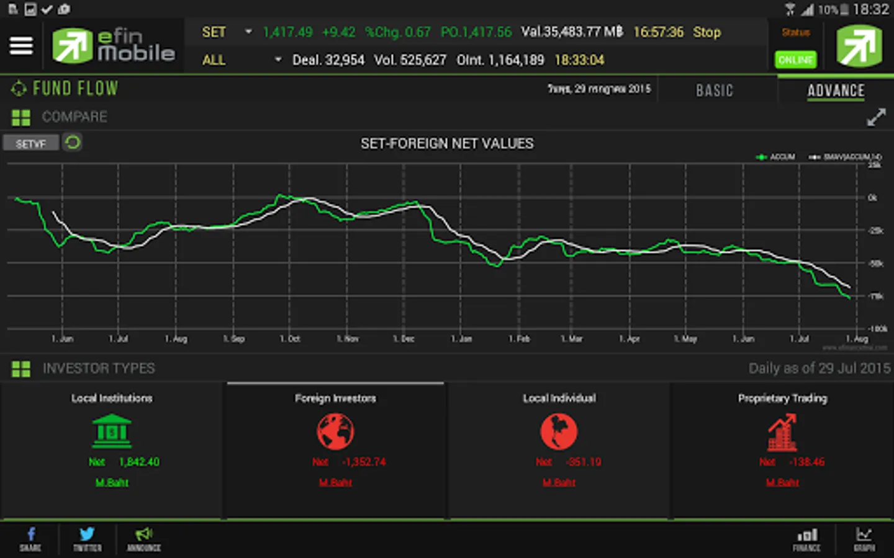The image size is (894, 558).
Task: Open the Graph icon
Action: pos(864,539)
